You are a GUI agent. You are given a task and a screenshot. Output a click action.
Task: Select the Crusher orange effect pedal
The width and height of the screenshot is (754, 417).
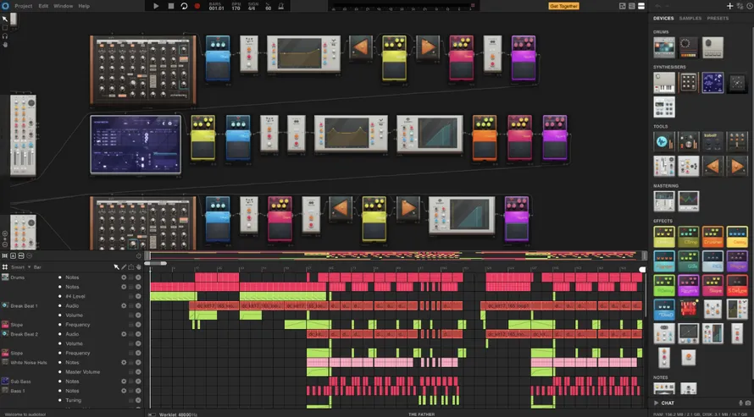712,237
